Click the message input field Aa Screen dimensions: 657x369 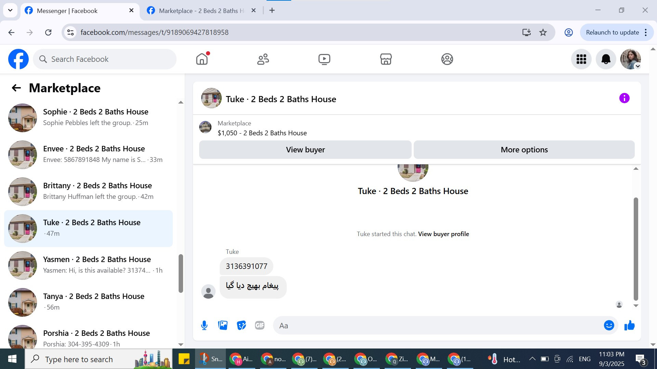[438, 326]
